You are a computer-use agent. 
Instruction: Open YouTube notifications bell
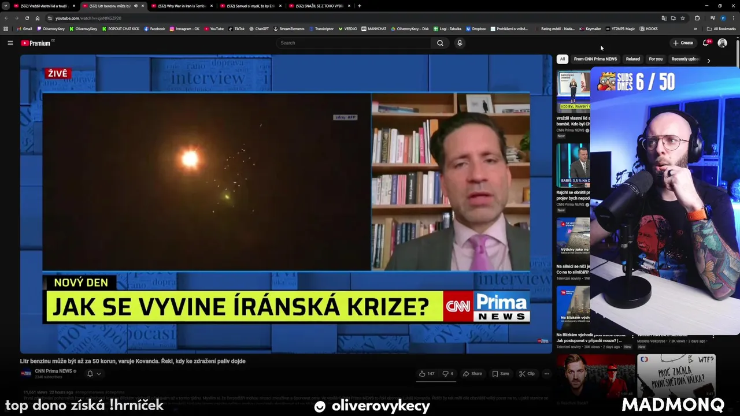coord(706,43)
